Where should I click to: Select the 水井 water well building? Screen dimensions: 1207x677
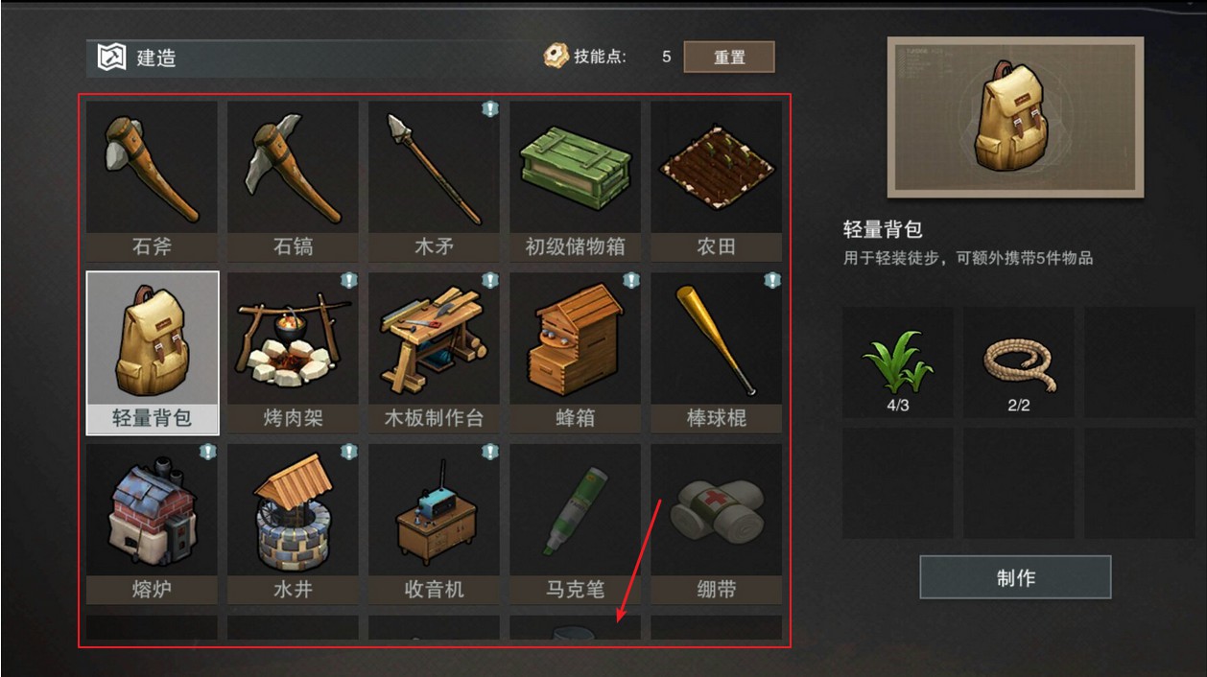(x=293, y=524)
